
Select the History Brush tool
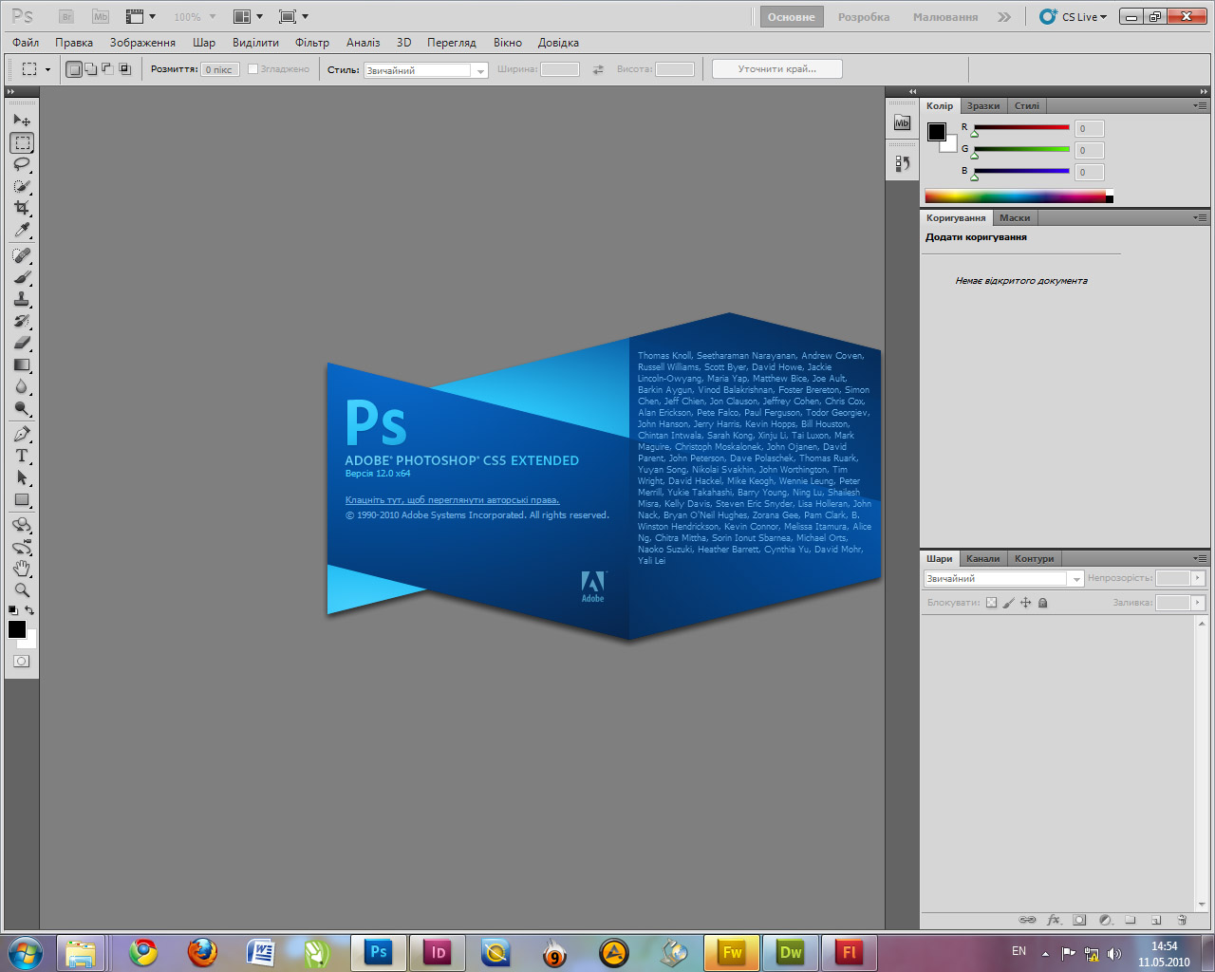point(22,322)
